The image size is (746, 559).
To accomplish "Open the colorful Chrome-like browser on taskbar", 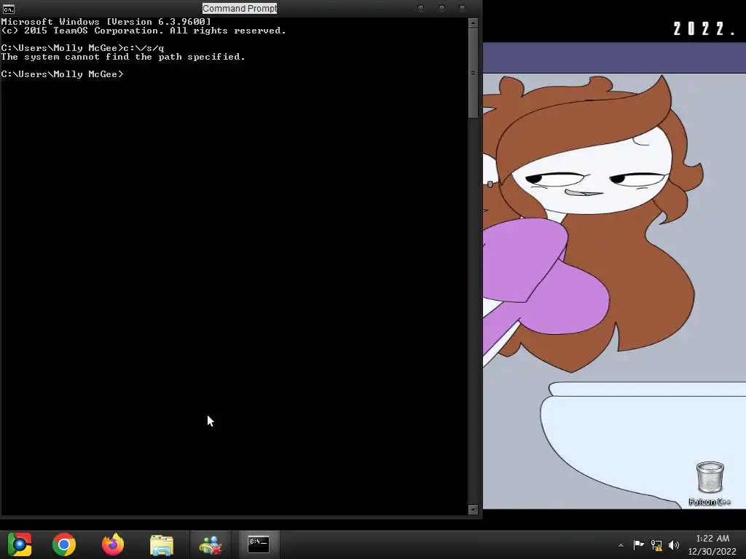I will [20, 544].
